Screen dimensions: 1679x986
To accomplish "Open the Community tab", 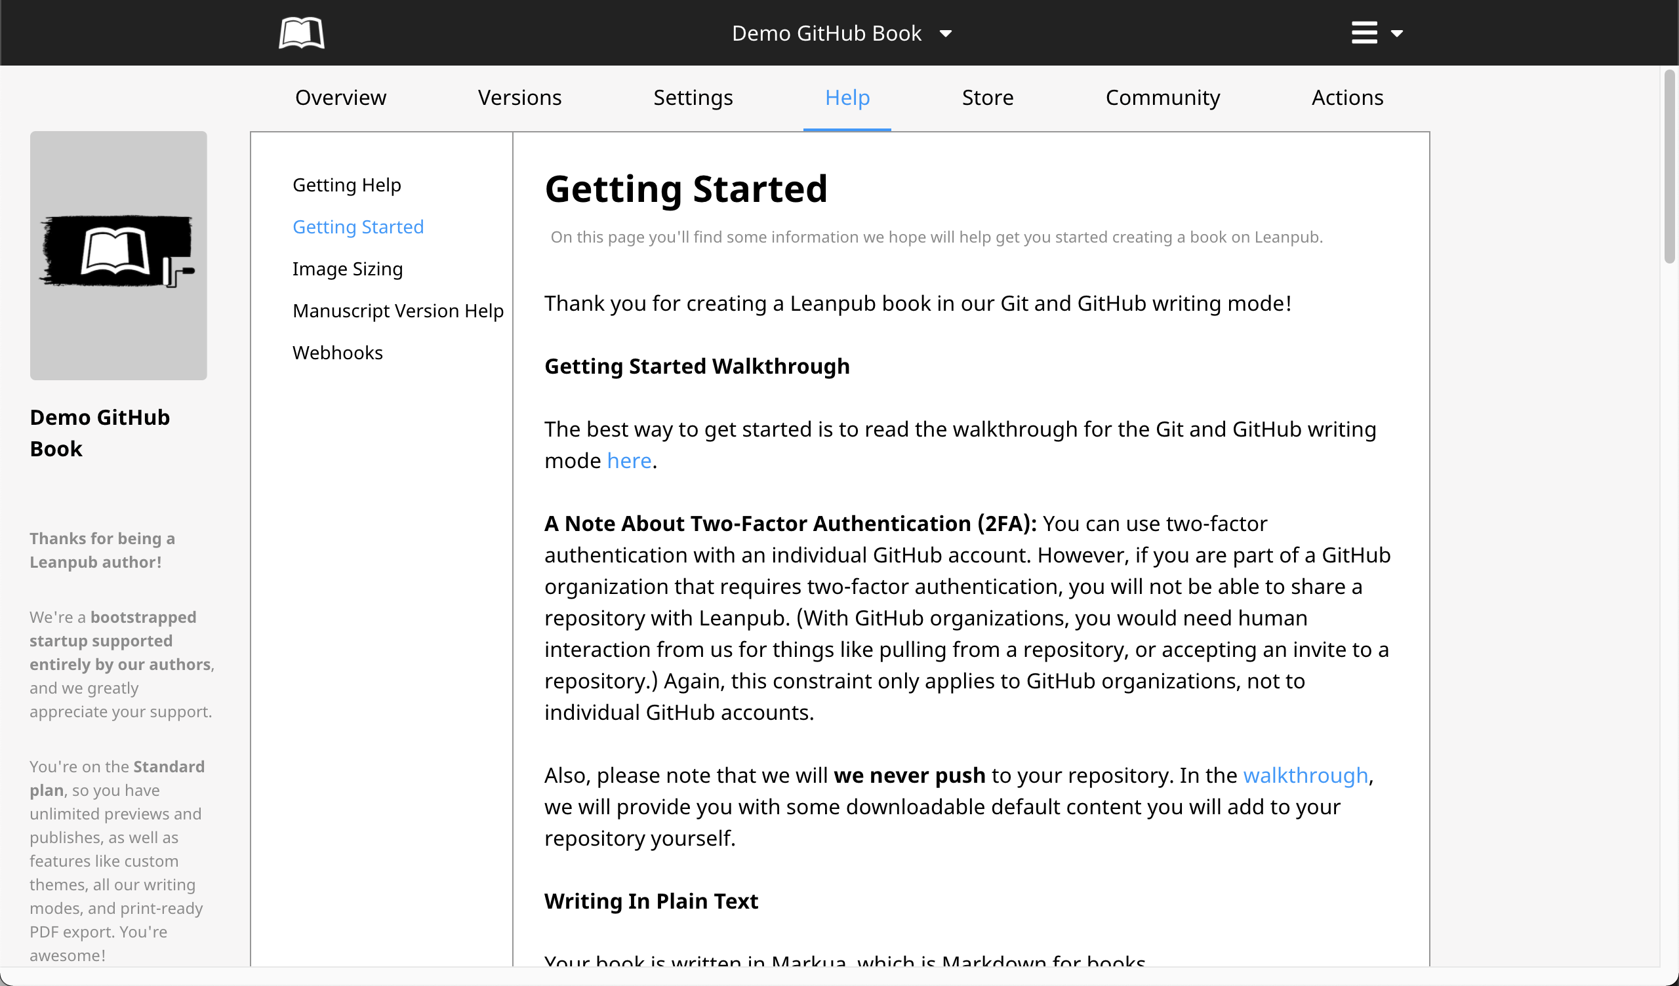I will click(x=1163, y=97).
